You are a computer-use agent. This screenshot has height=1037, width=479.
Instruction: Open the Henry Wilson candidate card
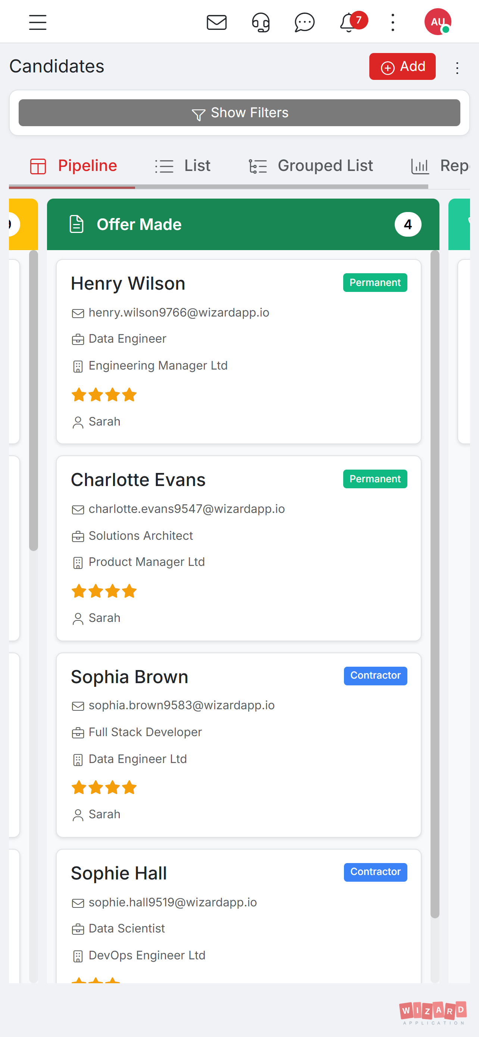(x=238, y=351)
